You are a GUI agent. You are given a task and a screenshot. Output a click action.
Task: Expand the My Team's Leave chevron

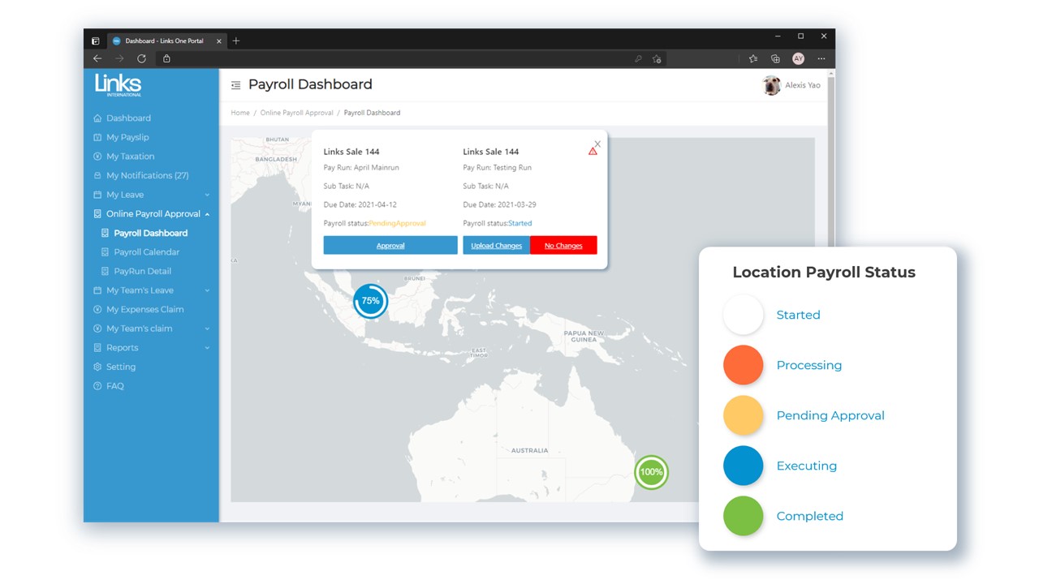click(207, 290)
